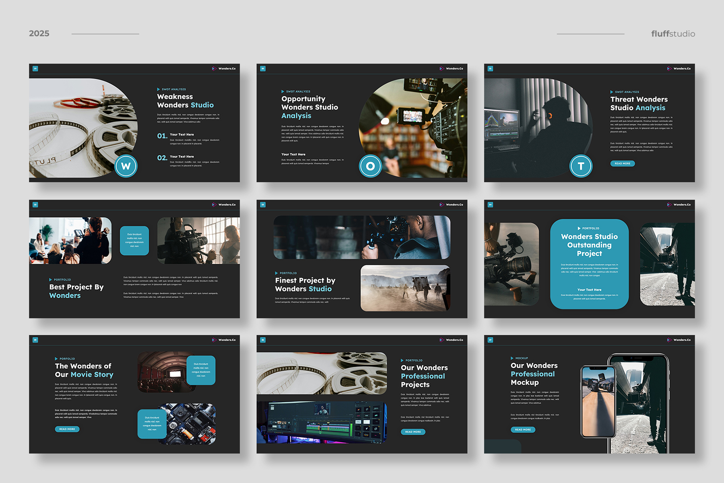Click slide number badge on Finest Project slide
This screenshot has height=483, width=724.
[263, 204]
